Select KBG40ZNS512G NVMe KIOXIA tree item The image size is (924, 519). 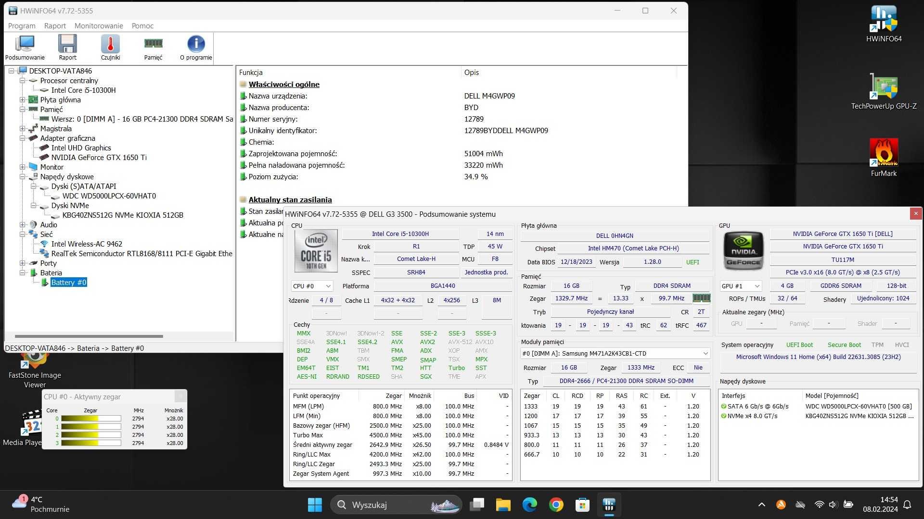point(123,215)
